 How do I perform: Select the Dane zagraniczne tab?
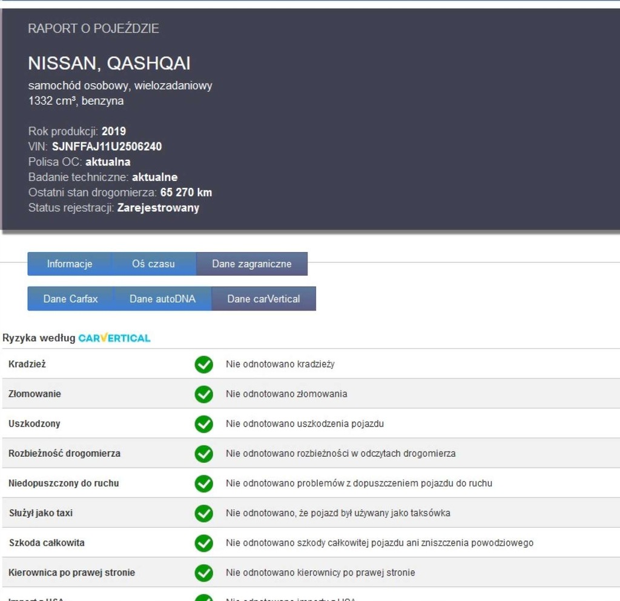(x=252, y=264)
